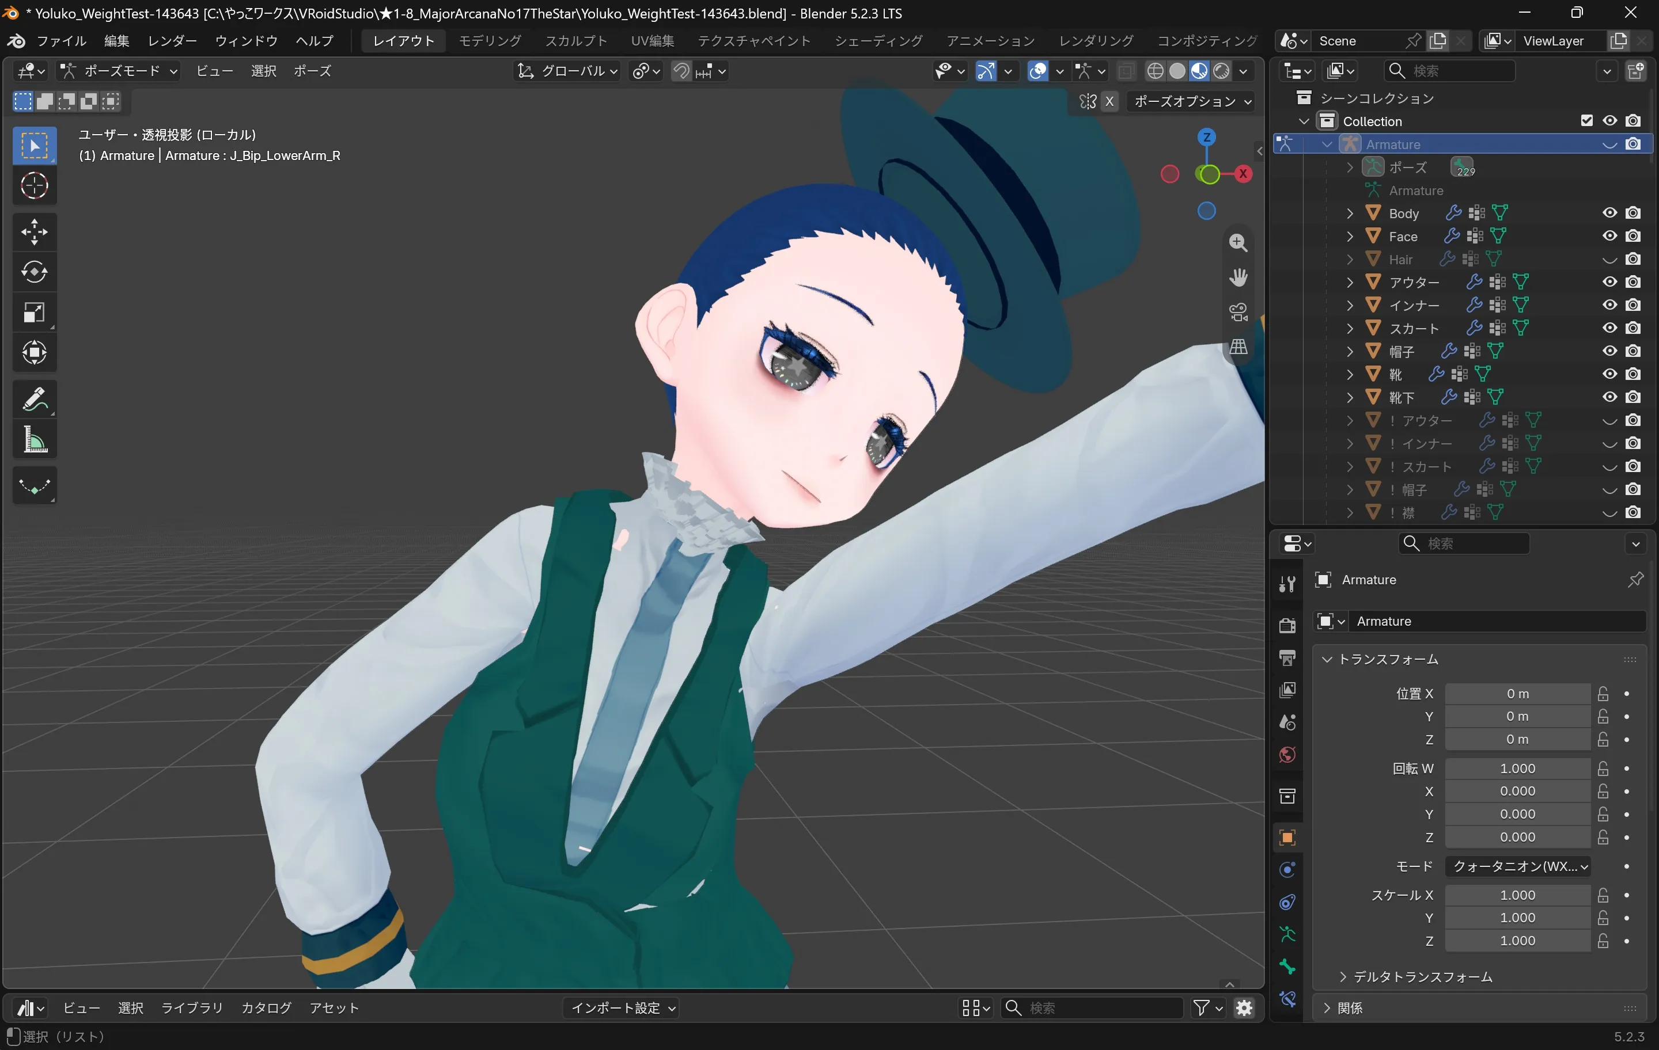Hide the Body object in viewport
The width and height of the screenshot is (1659, 1050).
(x=1609, y=213)
